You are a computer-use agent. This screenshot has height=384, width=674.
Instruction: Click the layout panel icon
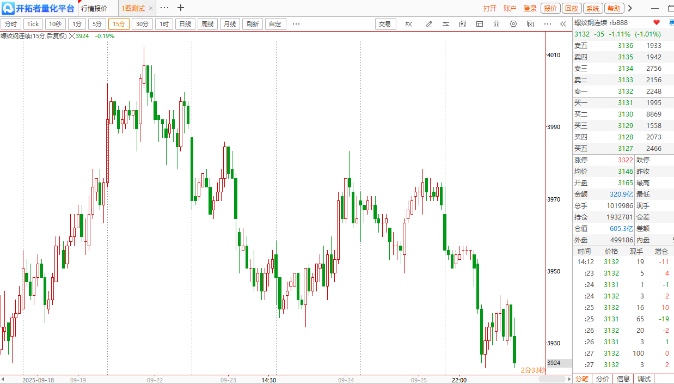pyautogui.click(x=480, y=24)
